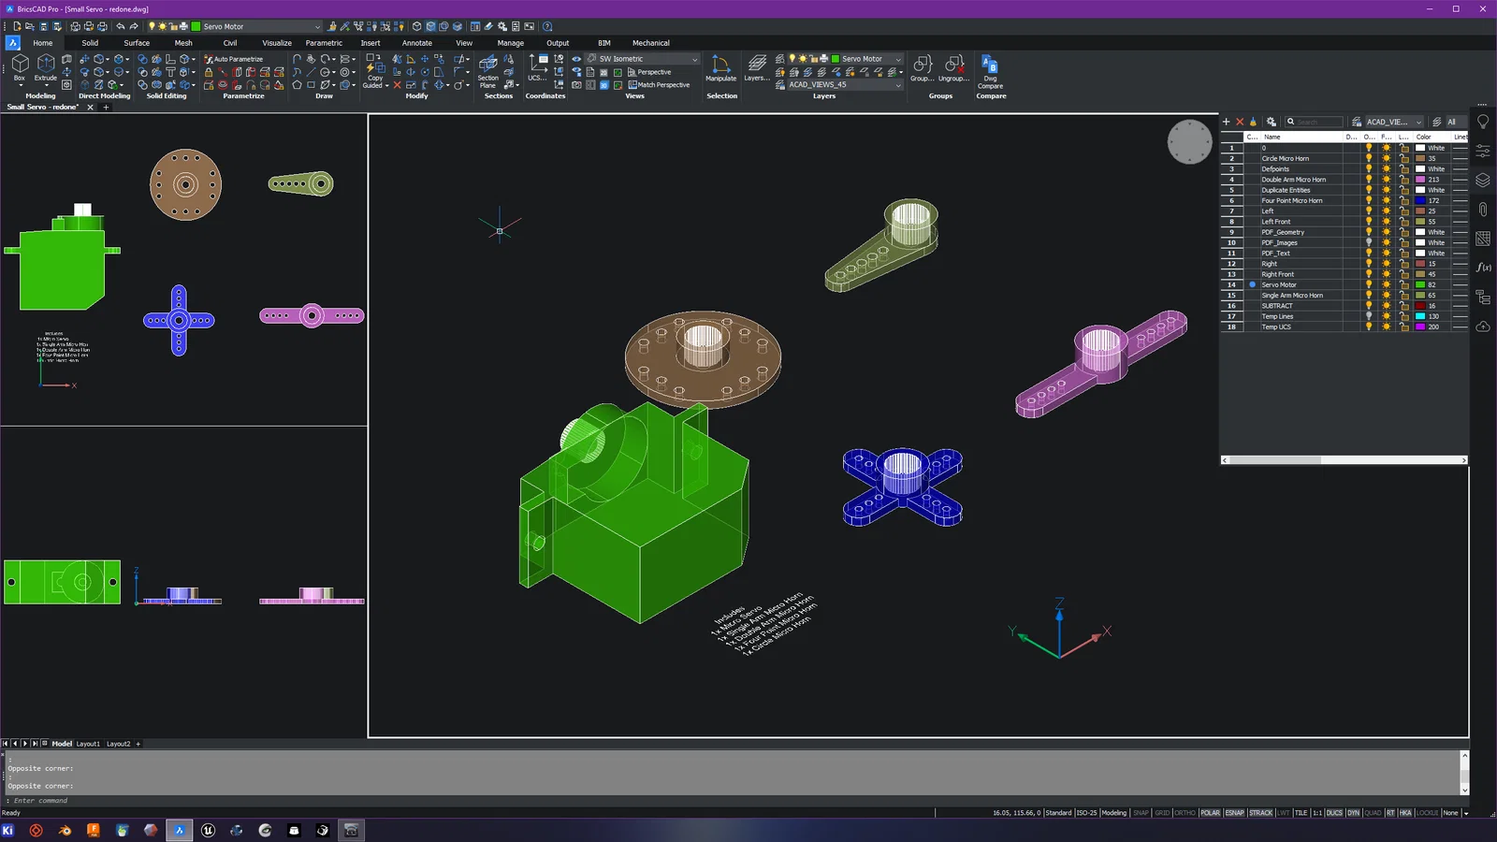Open layer panel settings gear icon
Image resolution: width=1497 pixels, height=842 pixels.
1271,122
